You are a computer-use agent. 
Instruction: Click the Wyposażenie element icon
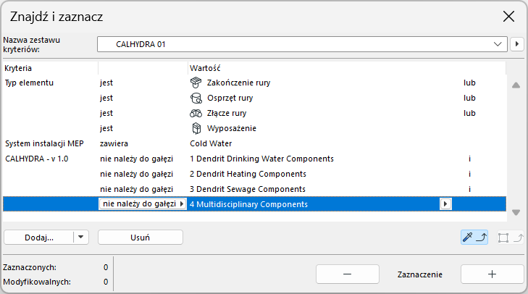tap(195, 128)
